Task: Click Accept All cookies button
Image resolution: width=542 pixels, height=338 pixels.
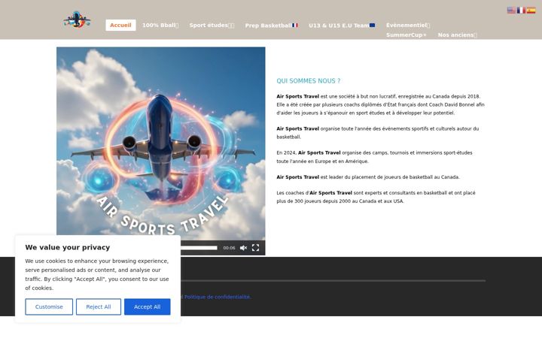Action: 148,306
